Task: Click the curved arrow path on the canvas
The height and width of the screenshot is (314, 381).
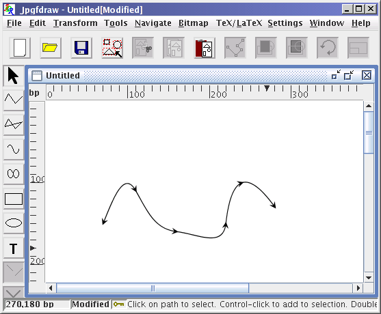Action: [189, 234]
